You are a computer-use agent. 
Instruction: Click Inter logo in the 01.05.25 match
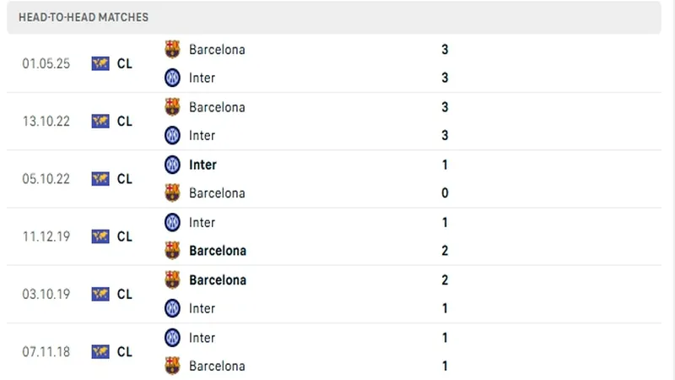(172, 78)
